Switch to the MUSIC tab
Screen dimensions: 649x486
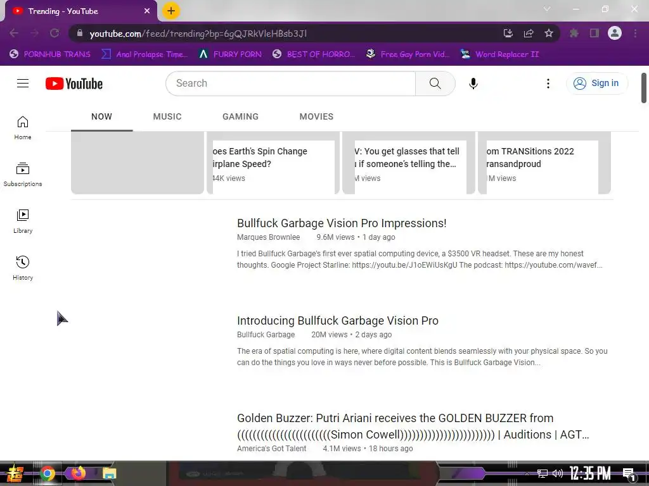coord(167,116)
